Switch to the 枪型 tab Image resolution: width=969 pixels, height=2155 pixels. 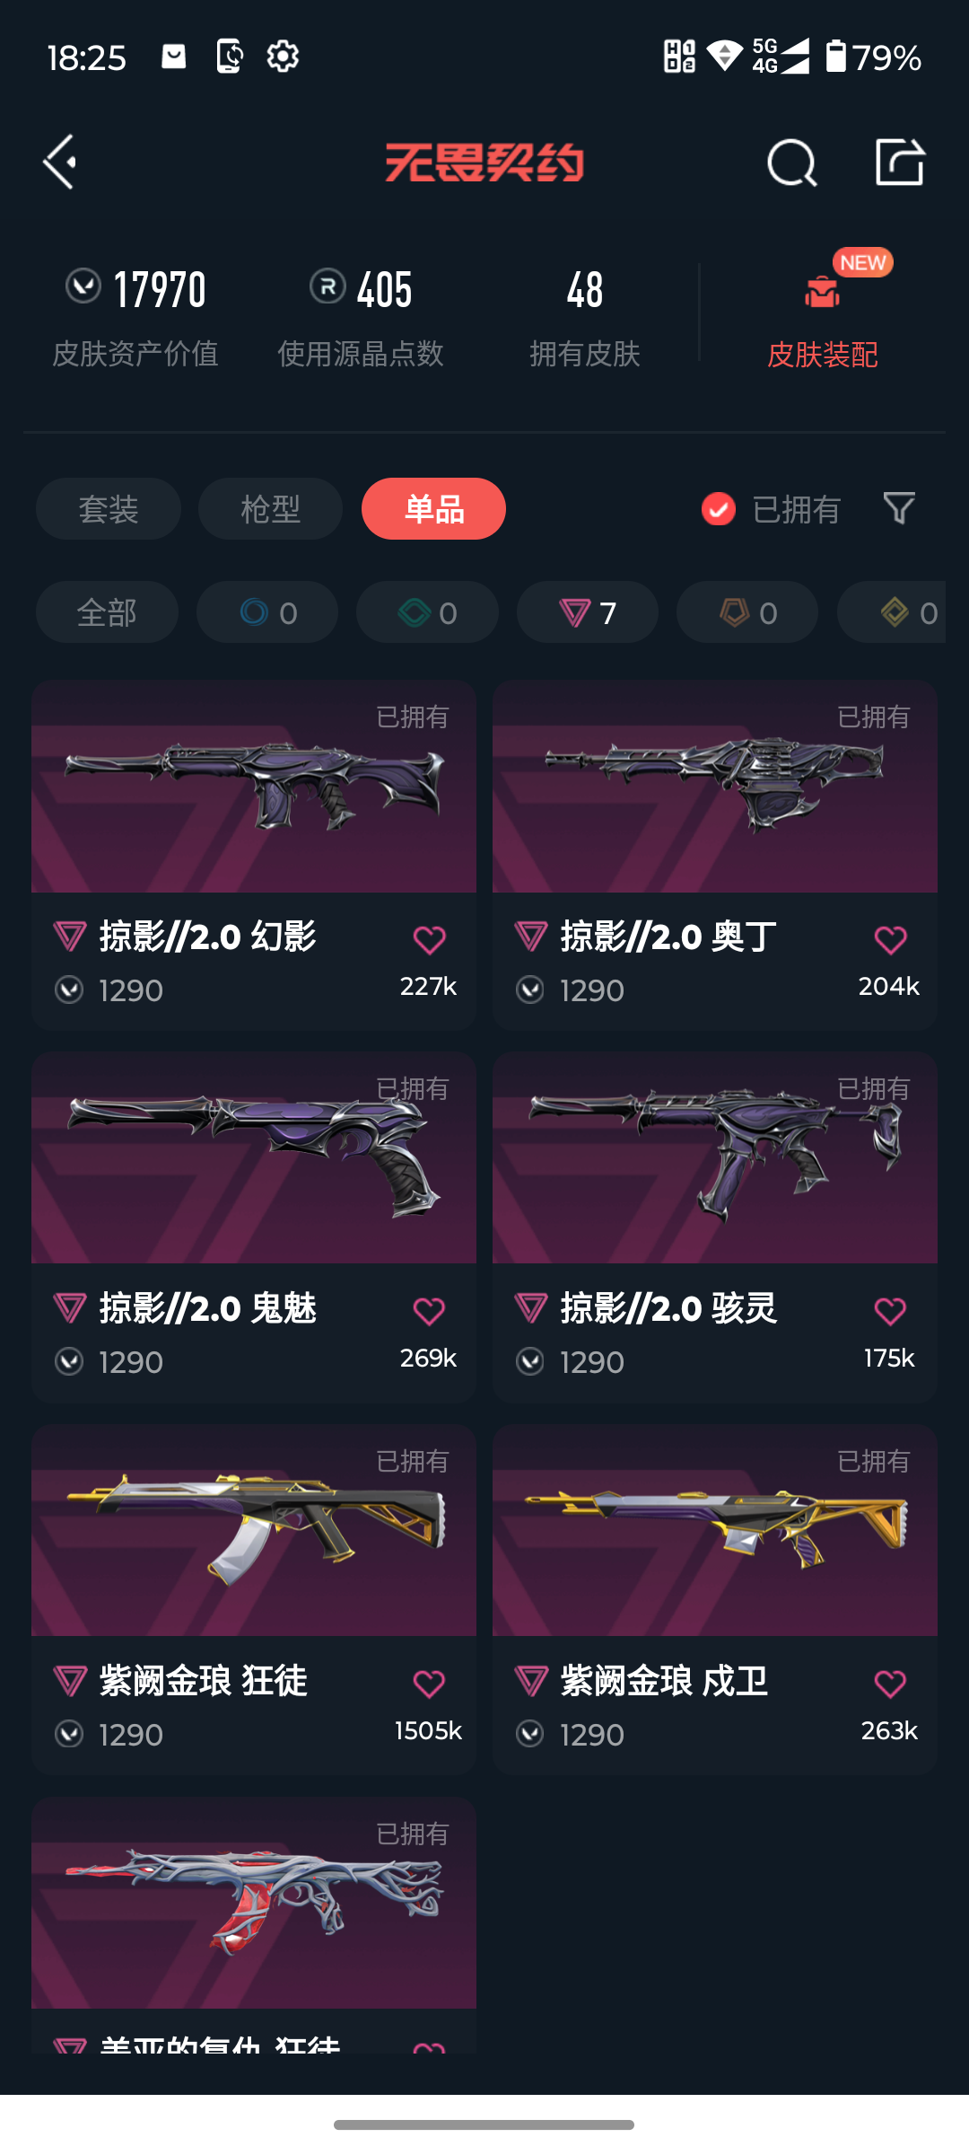pos(270,509)
